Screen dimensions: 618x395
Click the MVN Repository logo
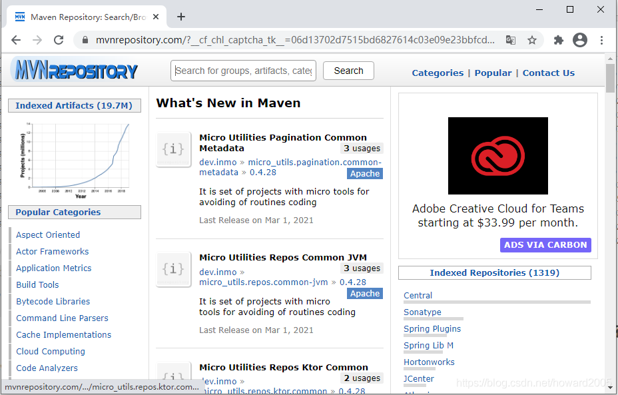pyautogui.click(x=75, y=70)
